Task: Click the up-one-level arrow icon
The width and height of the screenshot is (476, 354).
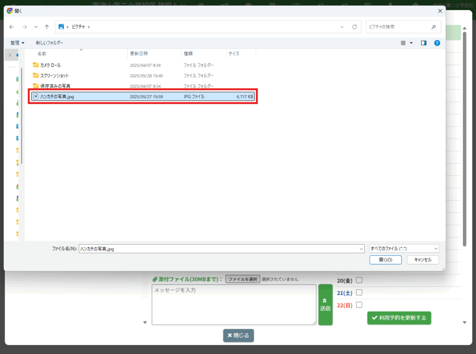Action: (47, 27)
